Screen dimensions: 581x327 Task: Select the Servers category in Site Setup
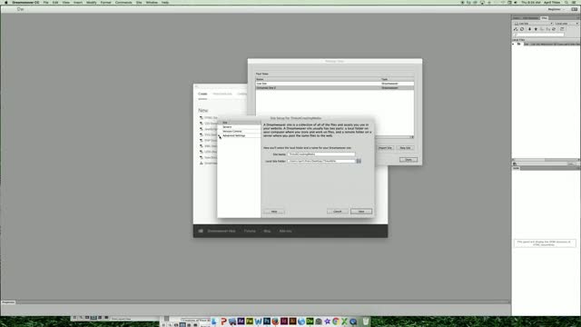point(227,127)
